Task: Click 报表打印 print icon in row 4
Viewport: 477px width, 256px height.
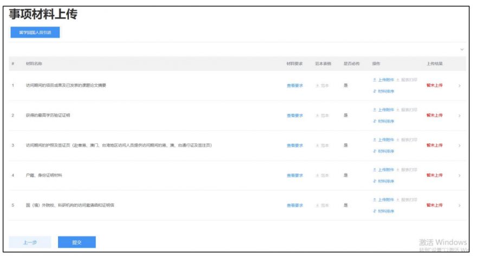Action: (398, 170)
